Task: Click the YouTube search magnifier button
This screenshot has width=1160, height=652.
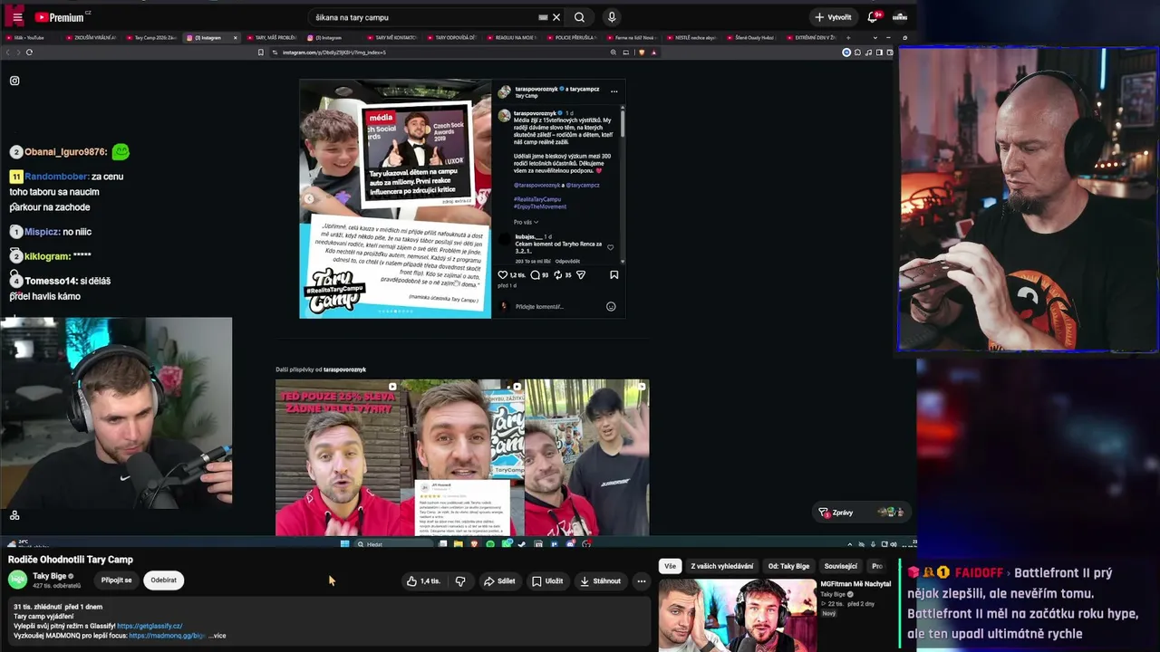Action: click(579, 17)
